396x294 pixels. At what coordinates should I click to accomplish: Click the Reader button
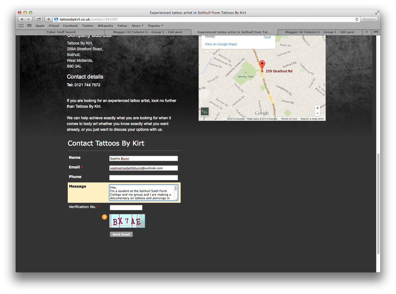coord(369,19)
